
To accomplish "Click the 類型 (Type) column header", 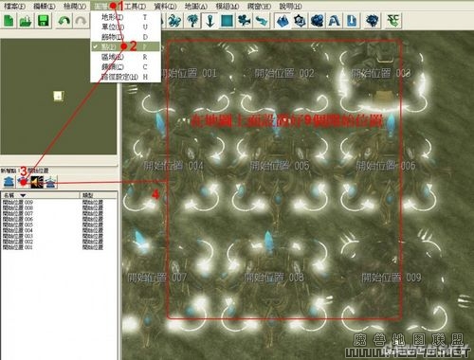I will click(x=98, y=195).
